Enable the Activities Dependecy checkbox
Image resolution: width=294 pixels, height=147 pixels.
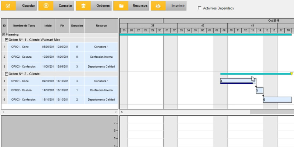pyautogui.click(x=200, y=8)
